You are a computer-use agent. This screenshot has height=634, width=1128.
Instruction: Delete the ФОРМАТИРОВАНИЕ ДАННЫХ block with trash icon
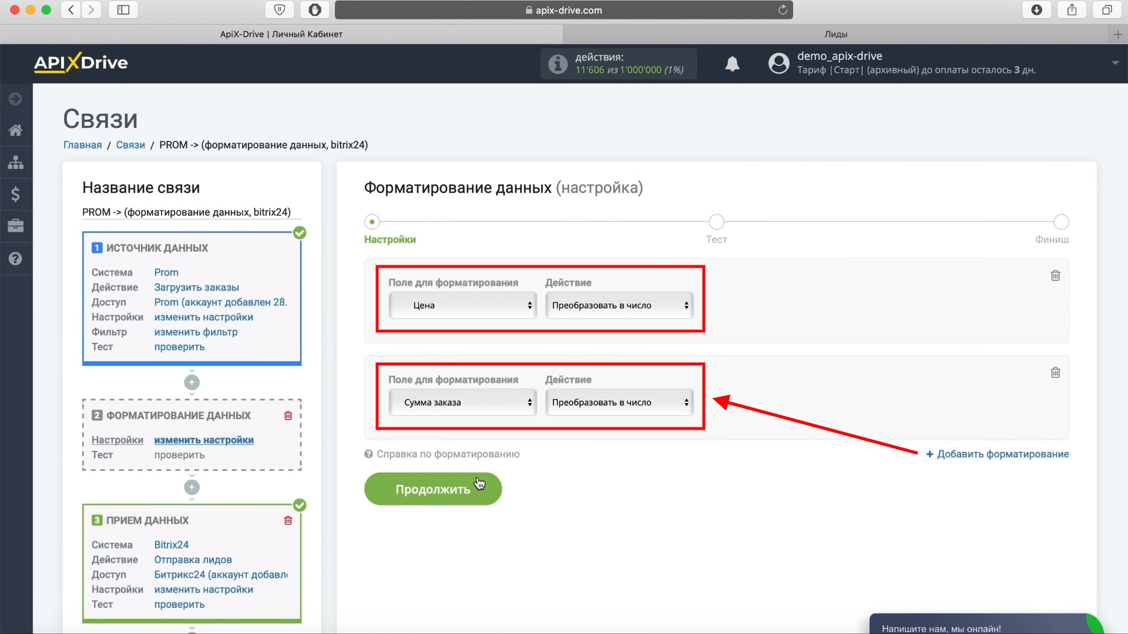[288, 416]
